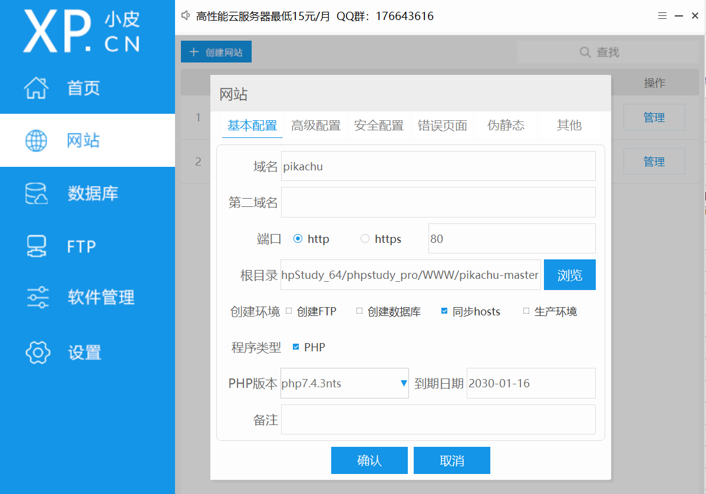Click the QQ群 announcement text
Screen dimensions: 706x494
tap(385, 17)
